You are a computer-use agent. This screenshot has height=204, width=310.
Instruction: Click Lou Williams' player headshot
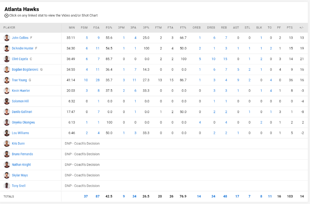pyautogui.click(x=7, y=133)
